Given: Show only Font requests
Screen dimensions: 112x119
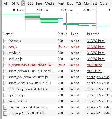Looking at the screenshot, I should coord(61,3).
